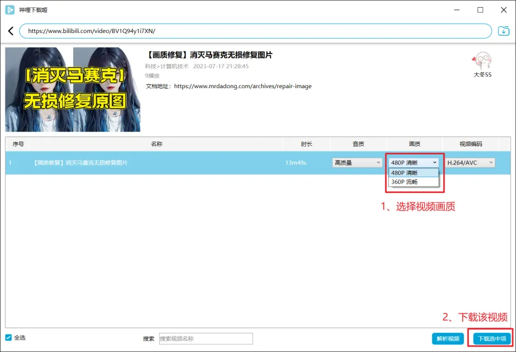Open the 480P 清晰 quality dropdown
The height and width of the screenshot is (352, 516).
414,163
